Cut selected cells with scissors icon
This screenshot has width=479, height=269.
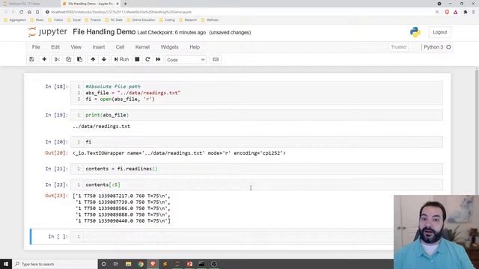click(x=57, y=60)
